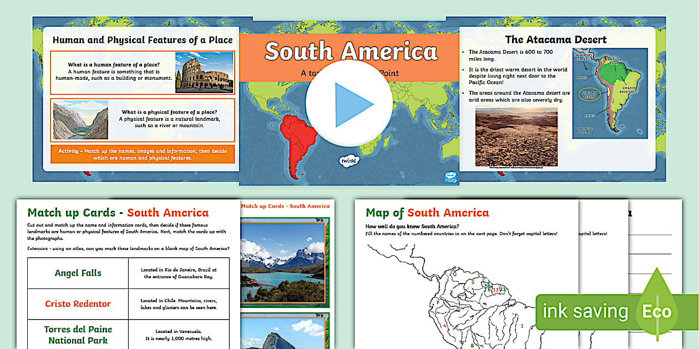Viewport: 699px width, 349px height.
Task: Click the central play button to preview the PowerPoint
Action: click(x=349, y=101)
